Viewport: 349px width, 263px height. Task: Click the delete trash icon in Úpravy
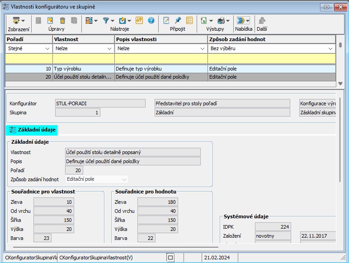(x=62, y=20)
